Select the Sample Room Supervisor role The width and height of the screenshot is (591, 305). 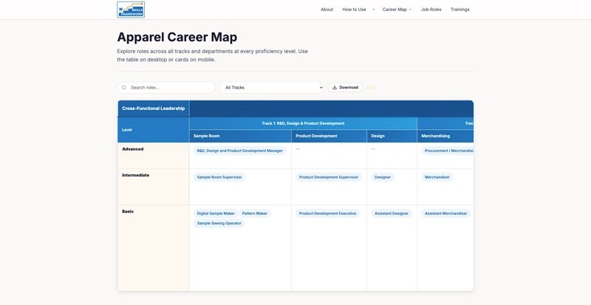coord(219,177)
